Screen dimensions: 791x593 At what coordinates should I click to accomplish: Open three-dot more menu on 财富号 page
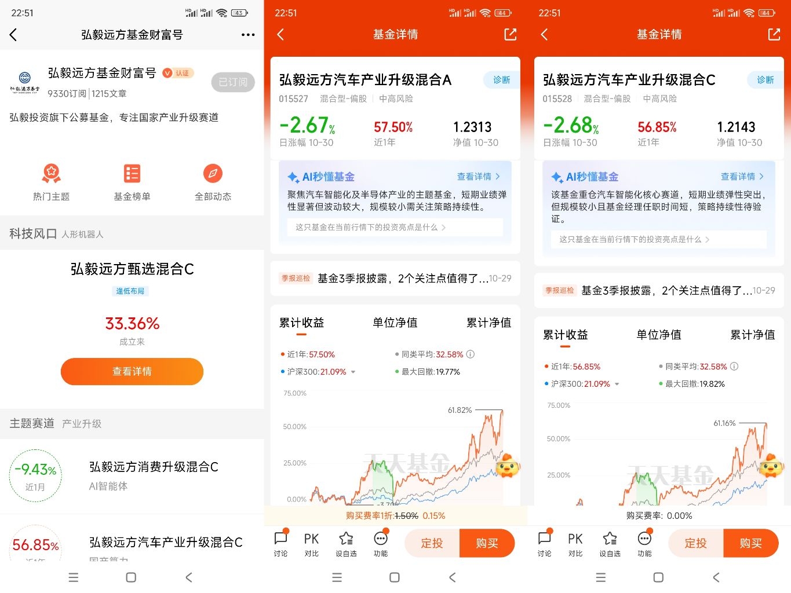248,35
